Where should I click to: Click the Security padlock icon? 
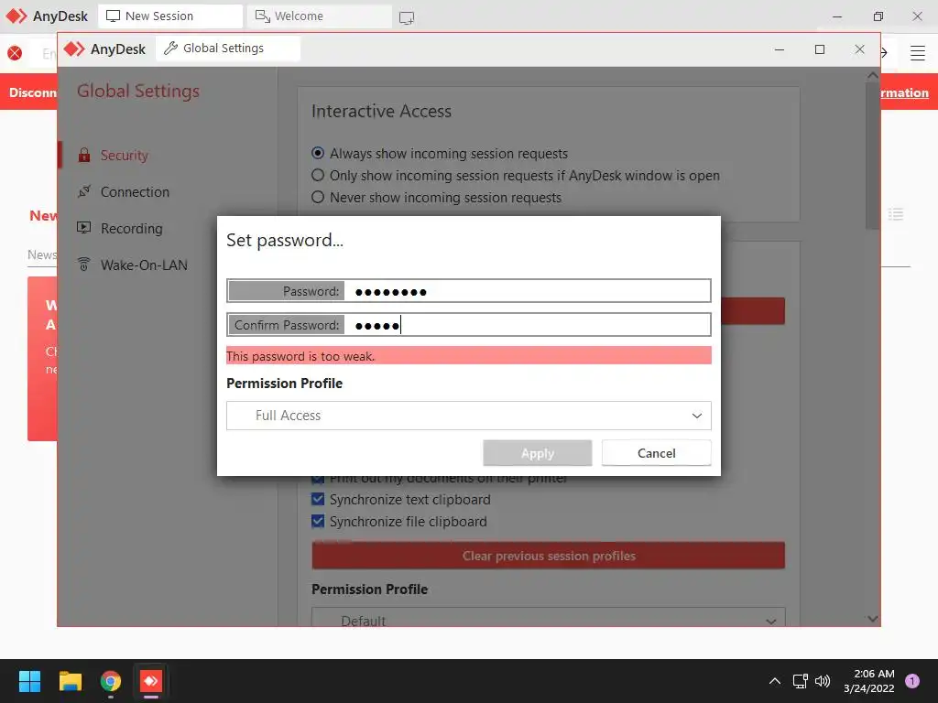(x=84, y=155)
